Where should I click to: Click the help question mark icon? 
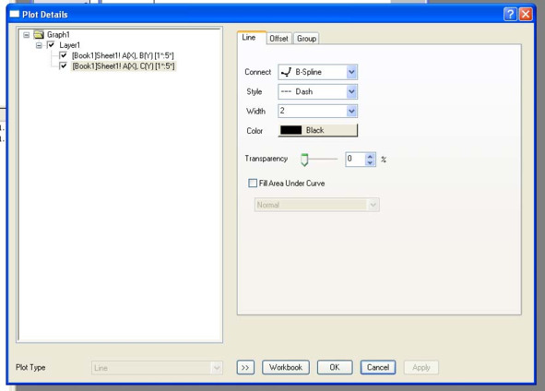coord(510,14)
